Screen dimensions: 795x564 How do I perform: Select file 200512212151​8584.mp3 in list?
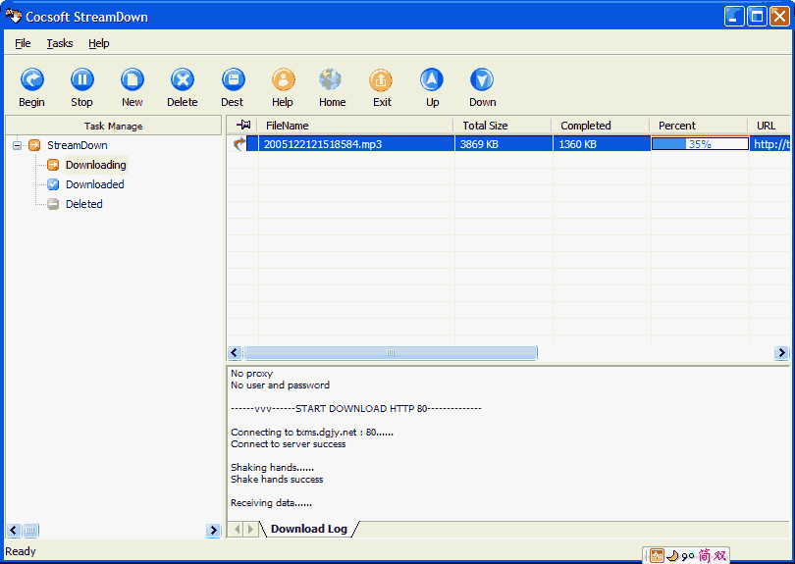[323, 144]
